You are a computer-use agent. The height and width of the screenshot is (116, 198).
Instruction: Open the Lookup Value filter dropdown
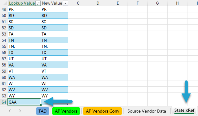[x=38, y=3]
